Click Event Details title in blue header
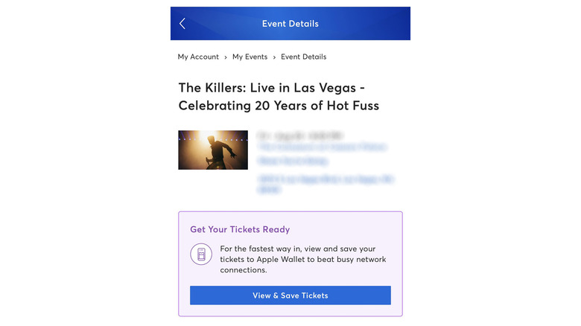The width and height of the screenshot is (581, 326). 290,24
